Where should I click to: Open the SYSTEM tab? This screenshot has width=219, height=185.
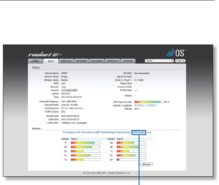pos(128,61)
